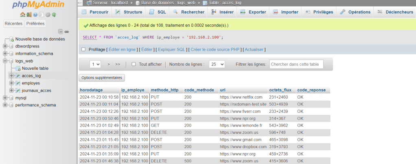Enable the Profilage checkbox
Image resolution: width=416 pixels, height=164 pixels.
click(x=83, y=50)
